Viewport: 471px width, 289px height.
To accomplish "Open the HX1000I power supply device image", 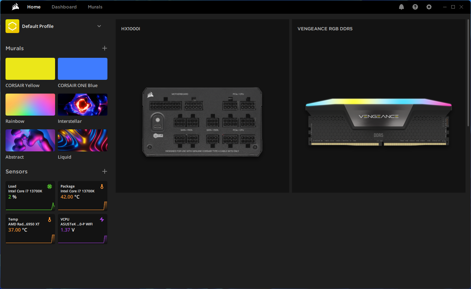I will (202, 122).
